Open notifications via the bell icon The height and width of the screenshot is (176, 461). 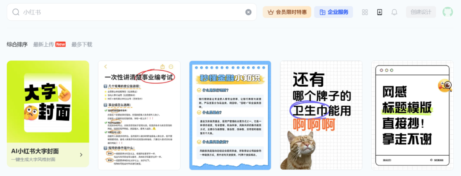[394, 12]
